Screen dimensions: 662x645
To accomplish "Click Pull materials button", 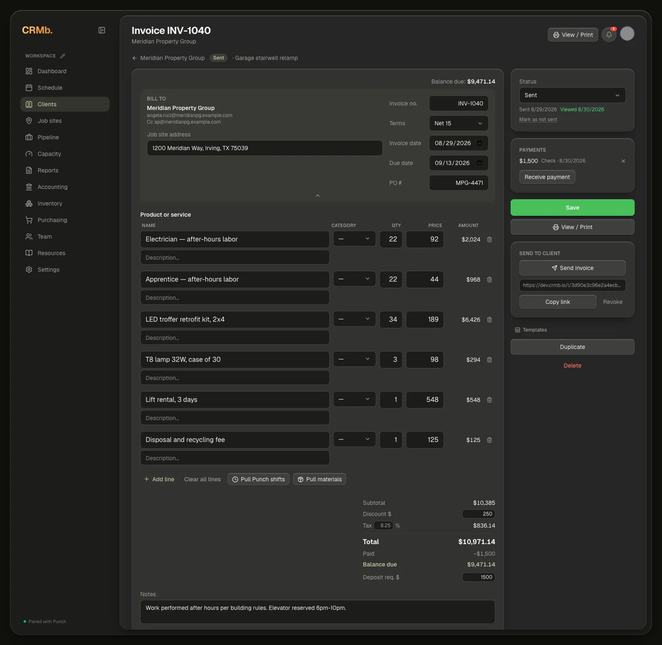I will click(x=320, y=479).
